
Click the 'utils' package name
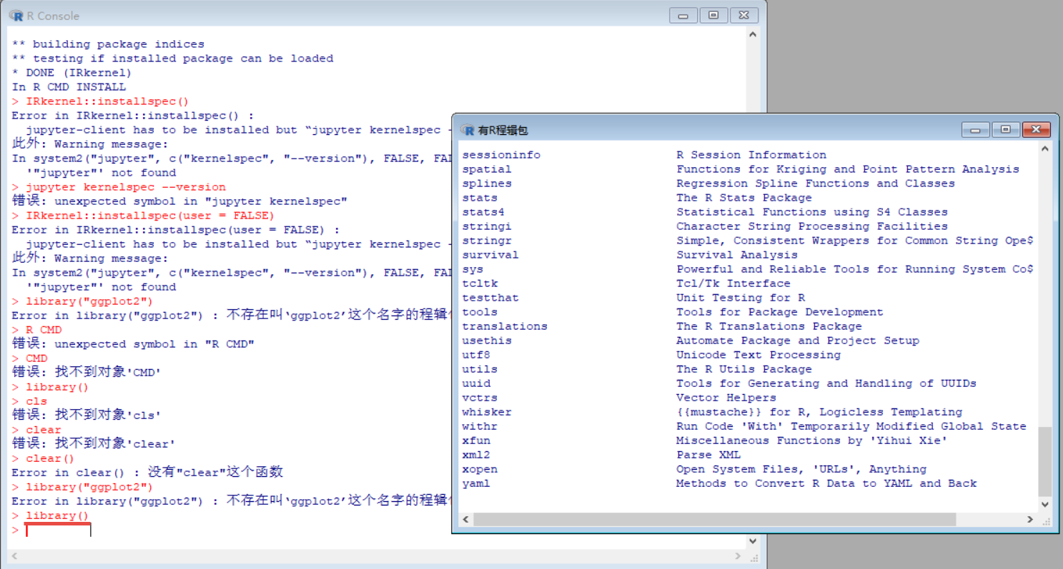(480, 369)
